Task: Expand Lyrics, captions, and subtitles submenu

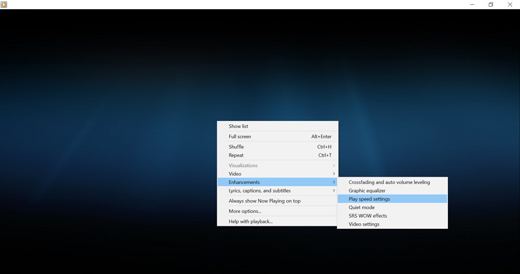Action: coord(278,191)
